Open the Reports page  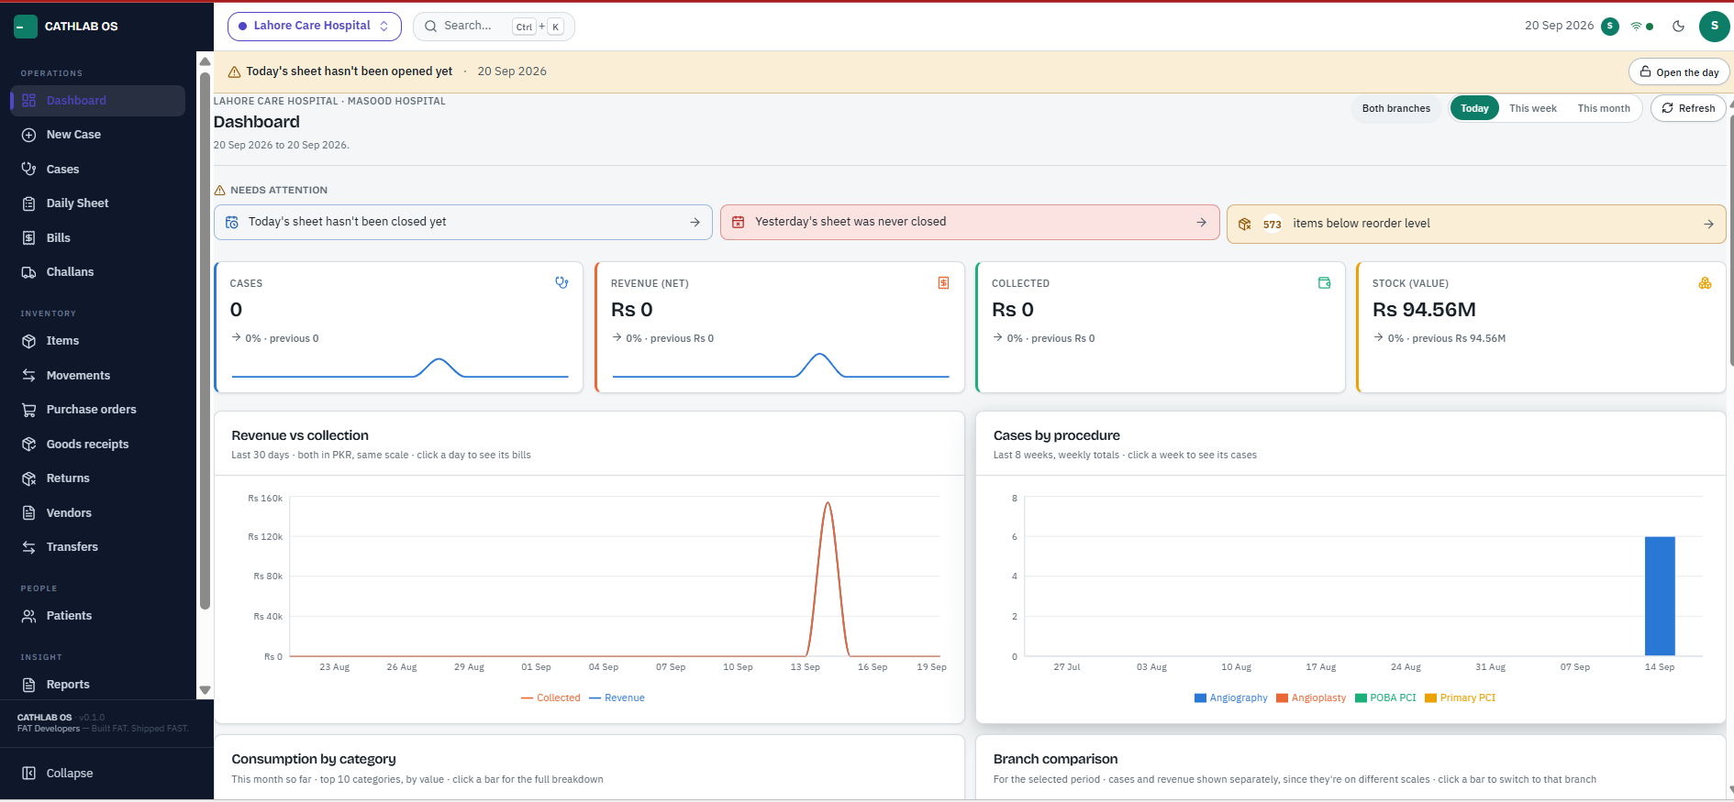point(97,685)
